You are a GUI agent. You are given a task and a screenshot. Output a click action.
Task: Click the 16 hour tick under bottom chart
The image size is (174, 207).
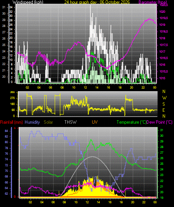pyautogui.click(x=110, y=202)
